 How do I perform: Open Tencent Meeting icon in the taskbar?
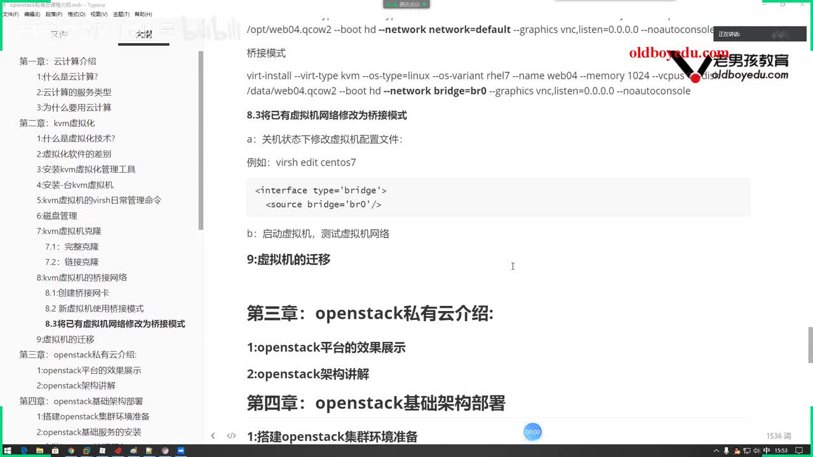pyautogui.click(x=181, y=450)
